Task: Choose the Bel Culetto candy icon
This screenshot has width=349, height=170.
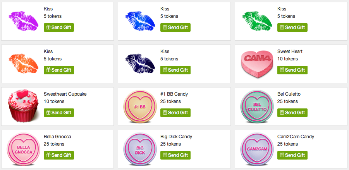Action: coord(257,106)
